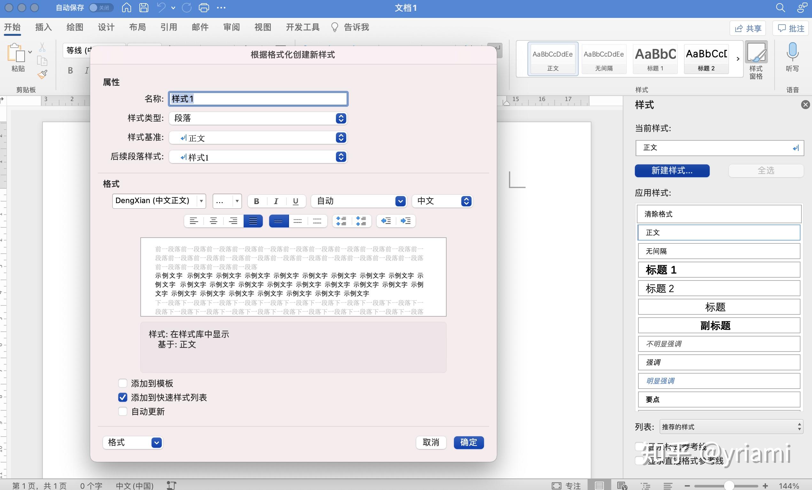Click the increase indent icon
The height and width of the screenshot is (490, 812).
[x=406, y=221]
